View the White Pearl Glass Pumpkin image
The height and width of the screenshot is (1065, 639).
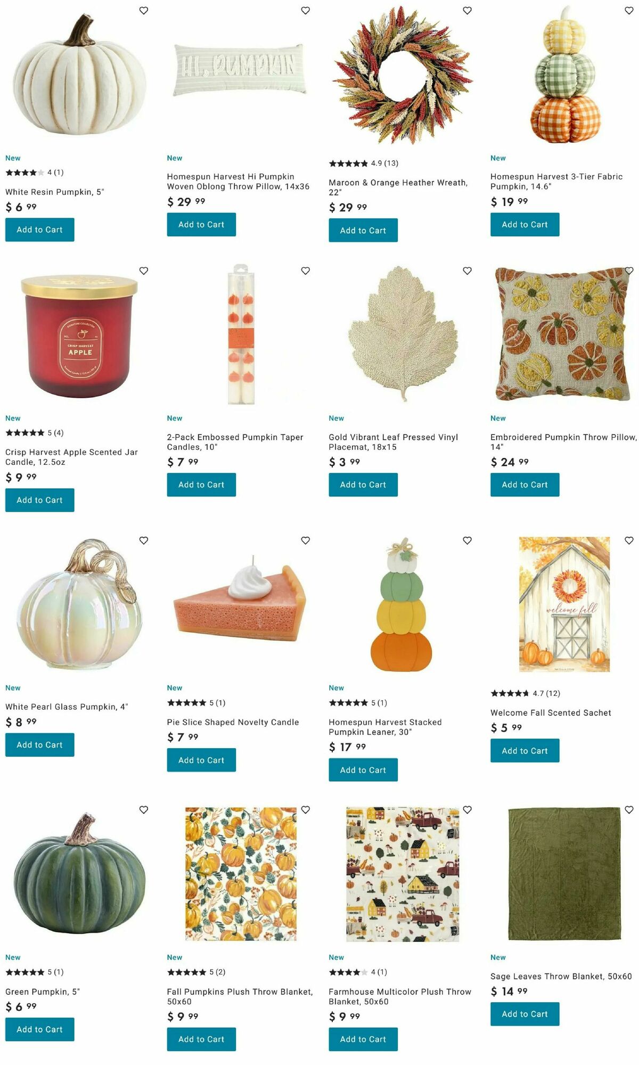(79, 604)
